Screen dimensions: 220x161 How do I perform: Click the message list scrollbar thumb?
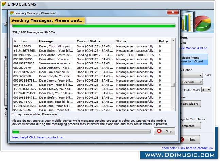click(x=173, y=85)
